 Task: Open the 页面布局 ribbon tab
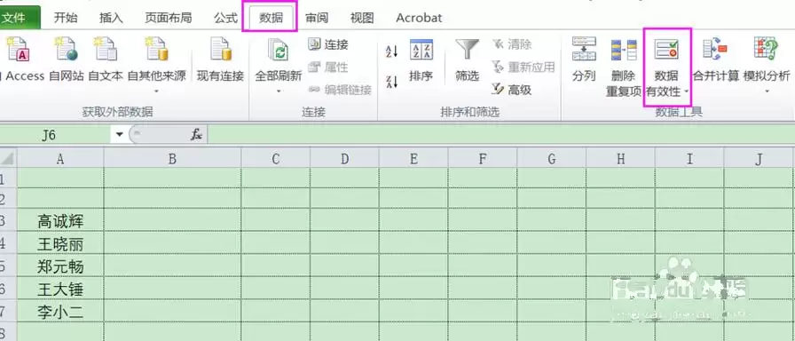(x=169, y=18)
